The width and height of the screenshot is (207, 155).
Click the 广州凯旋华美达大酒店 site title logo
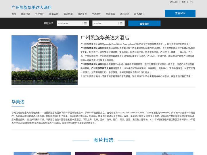pyautogui.click(x=32, y=8)
